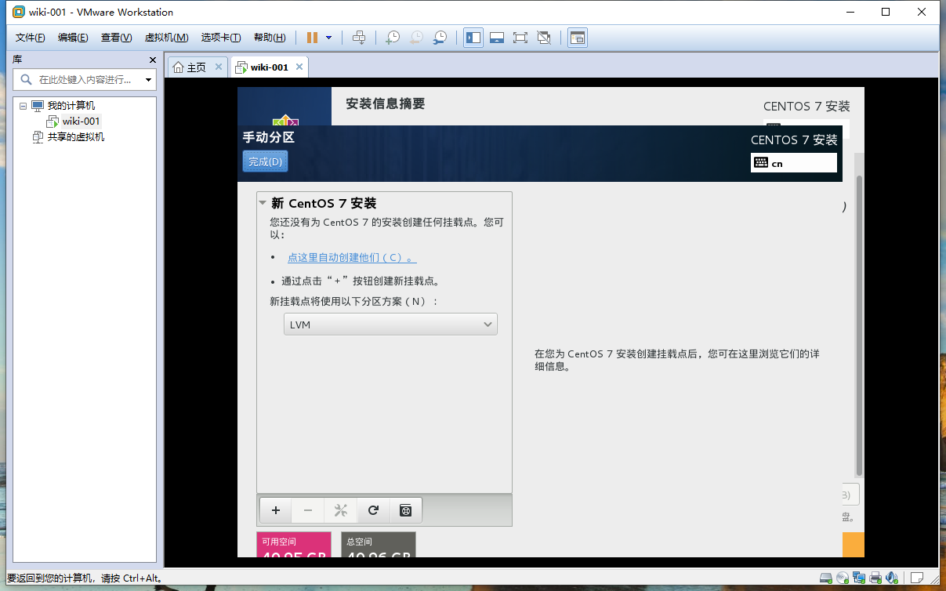Click the cn keyboard layout indicator

[x=794, y=163]
